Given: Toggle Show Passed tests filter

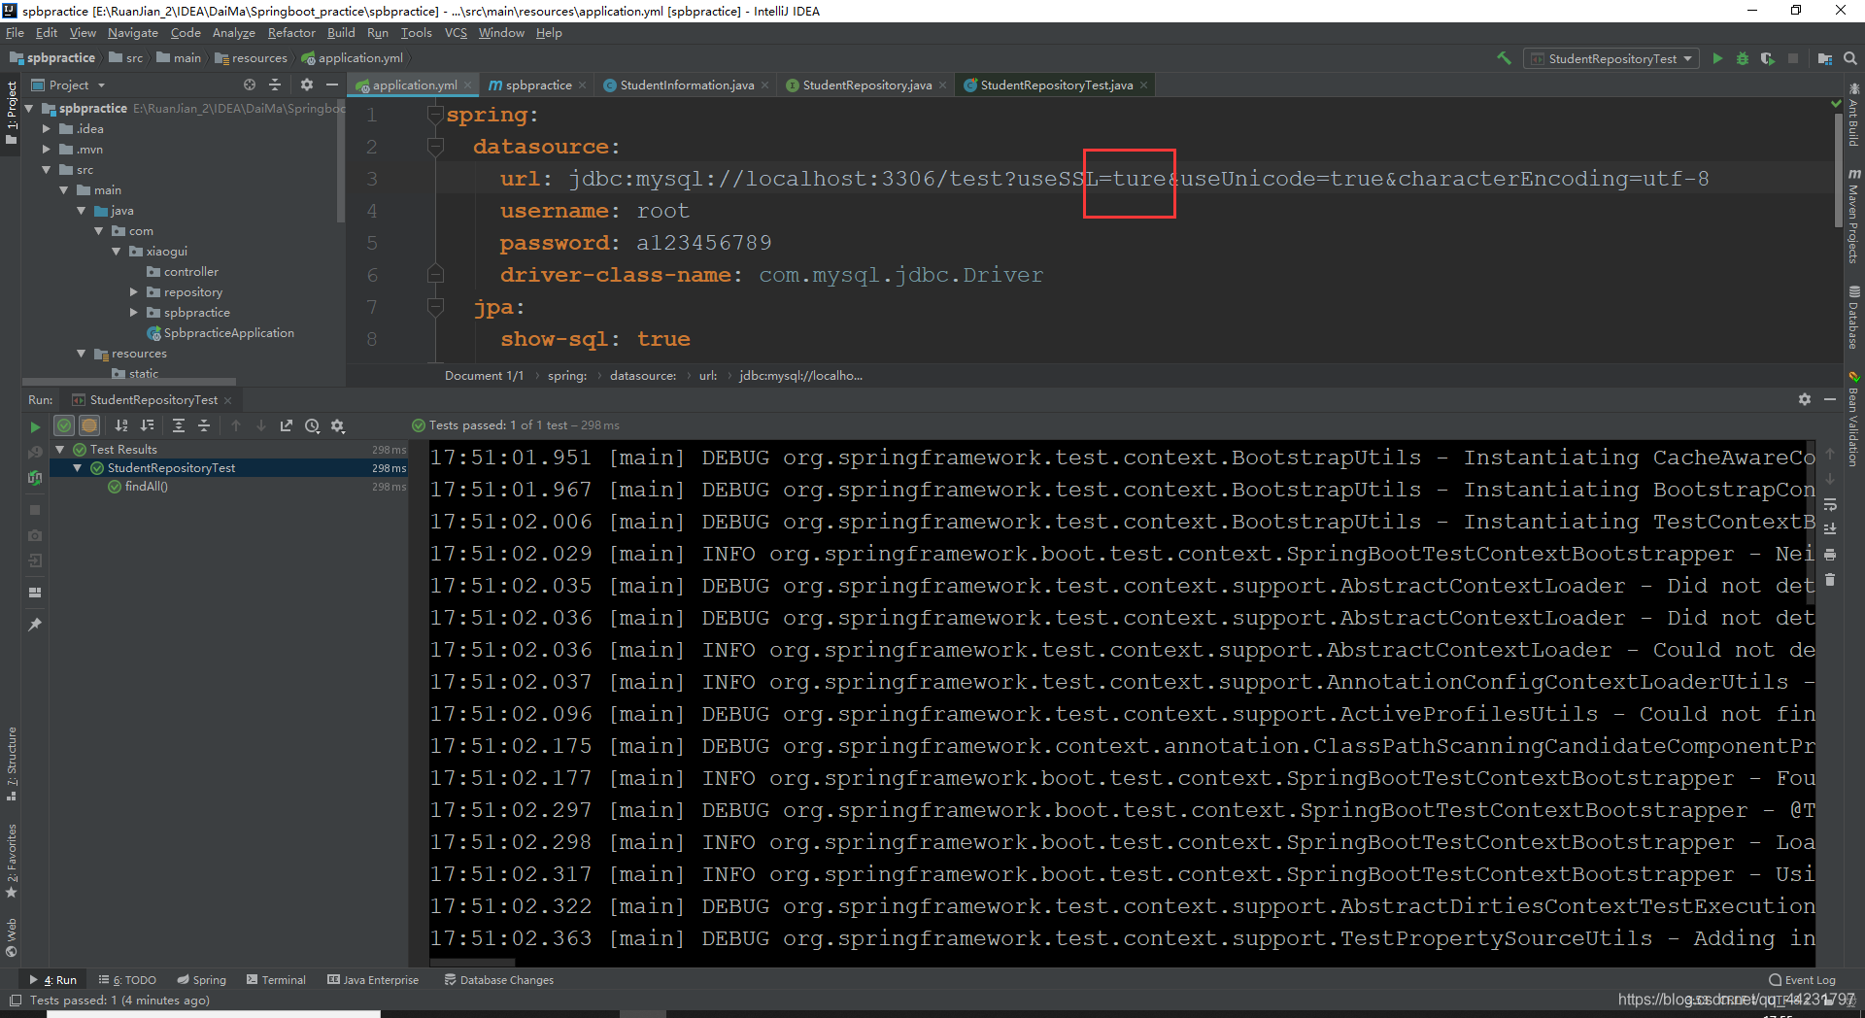Looking at the screenshot, I should click(64, 425).
